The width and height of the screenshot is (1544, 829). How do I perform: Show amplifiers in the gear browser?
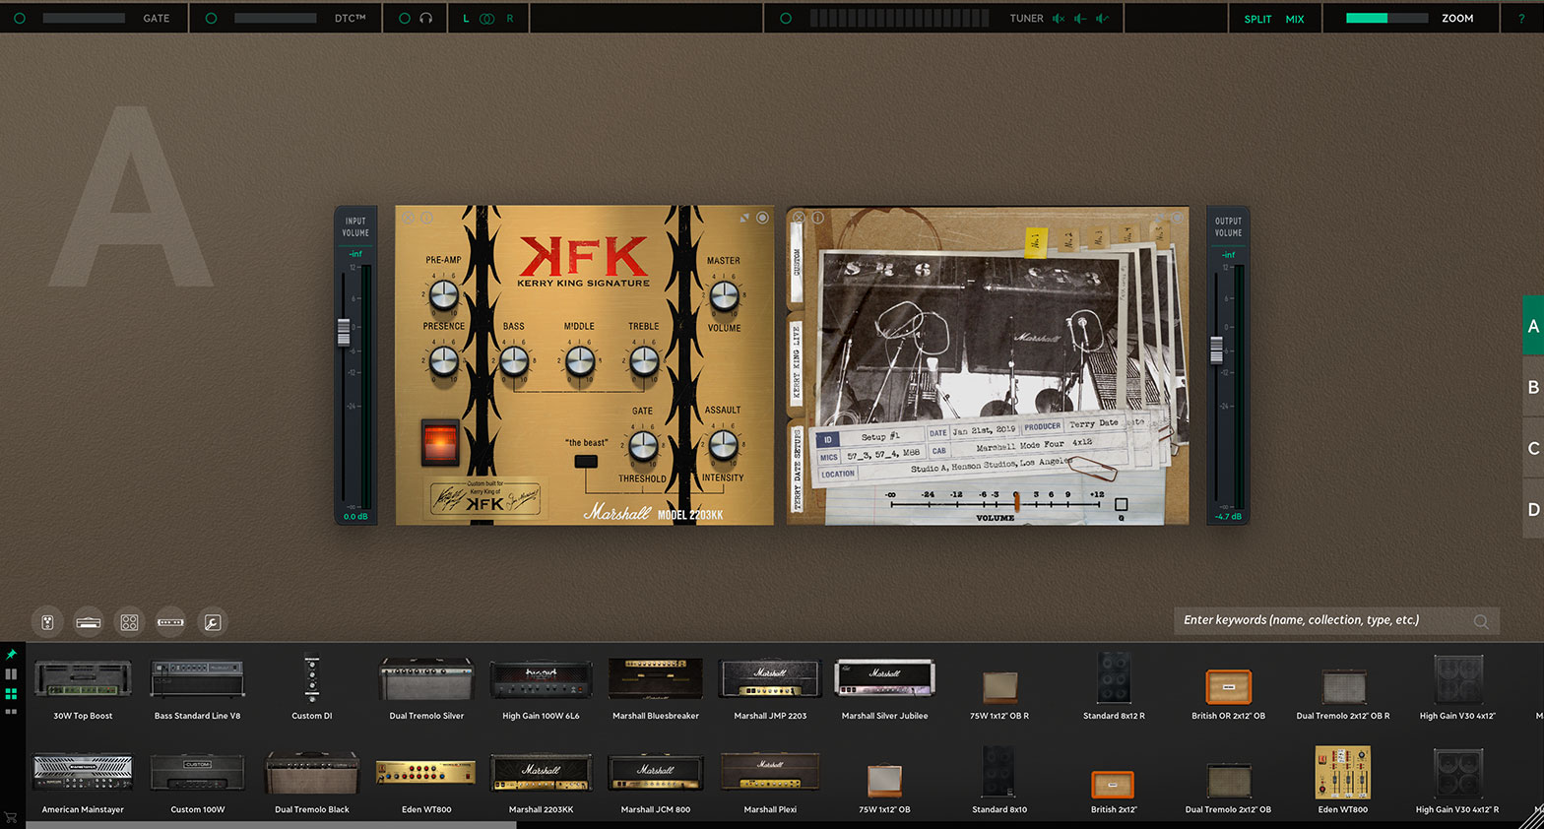pyautogui.click(x=89, y=622)
